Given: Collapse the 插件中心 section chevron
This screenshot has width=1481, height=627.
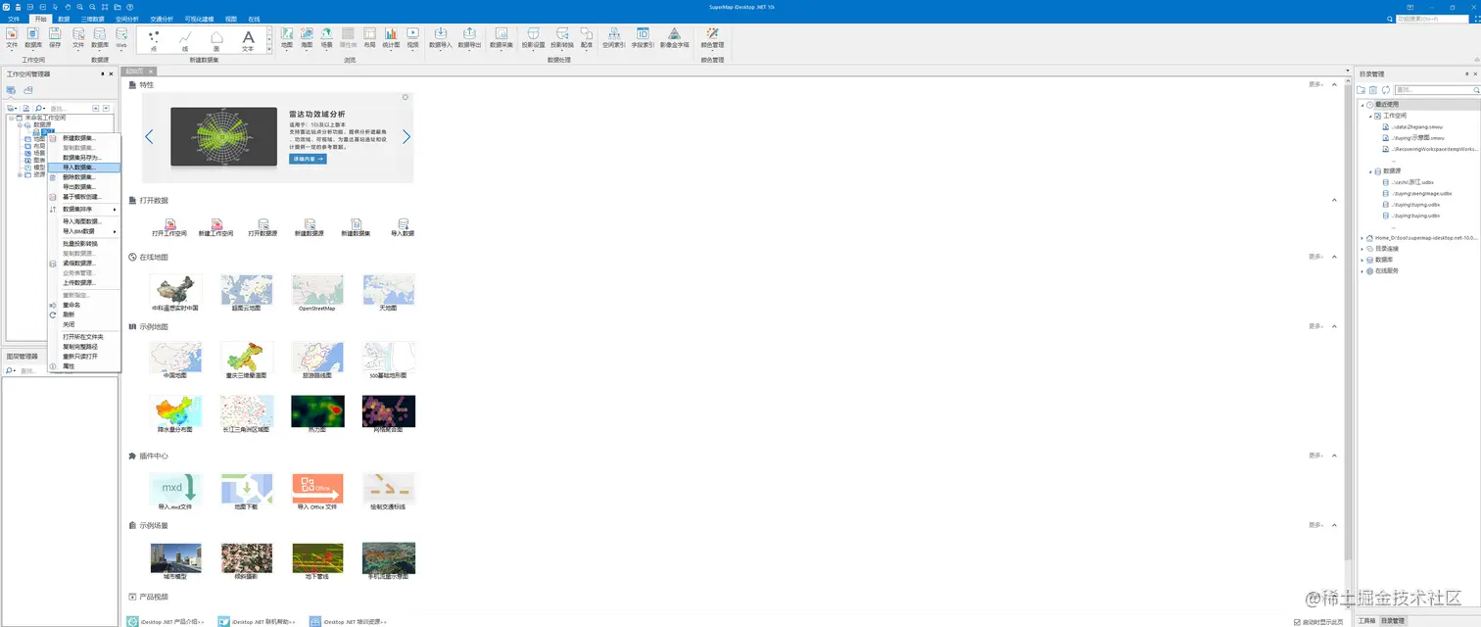Looking at the screenshot, I should tap(1334, 456).
